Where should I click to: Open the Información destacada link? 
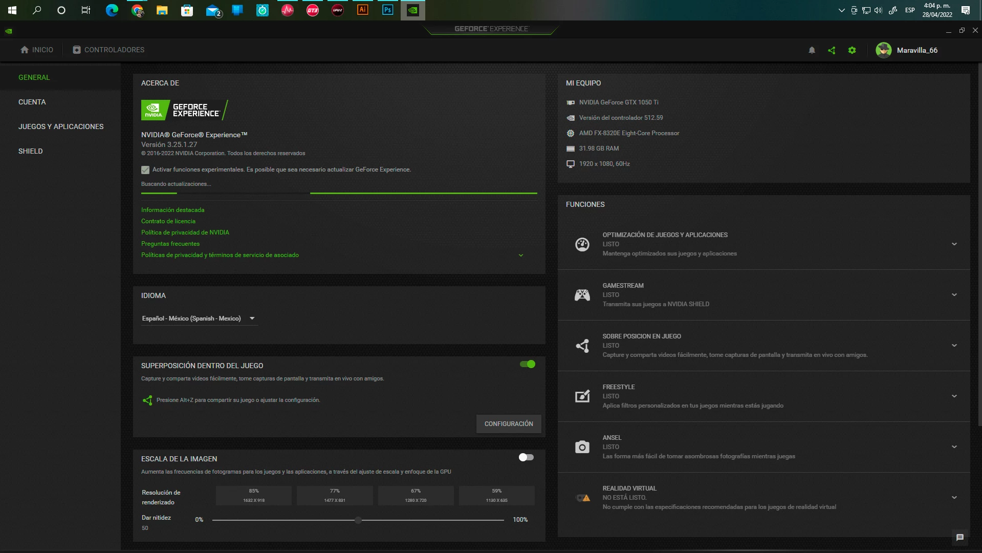(172, 210)
